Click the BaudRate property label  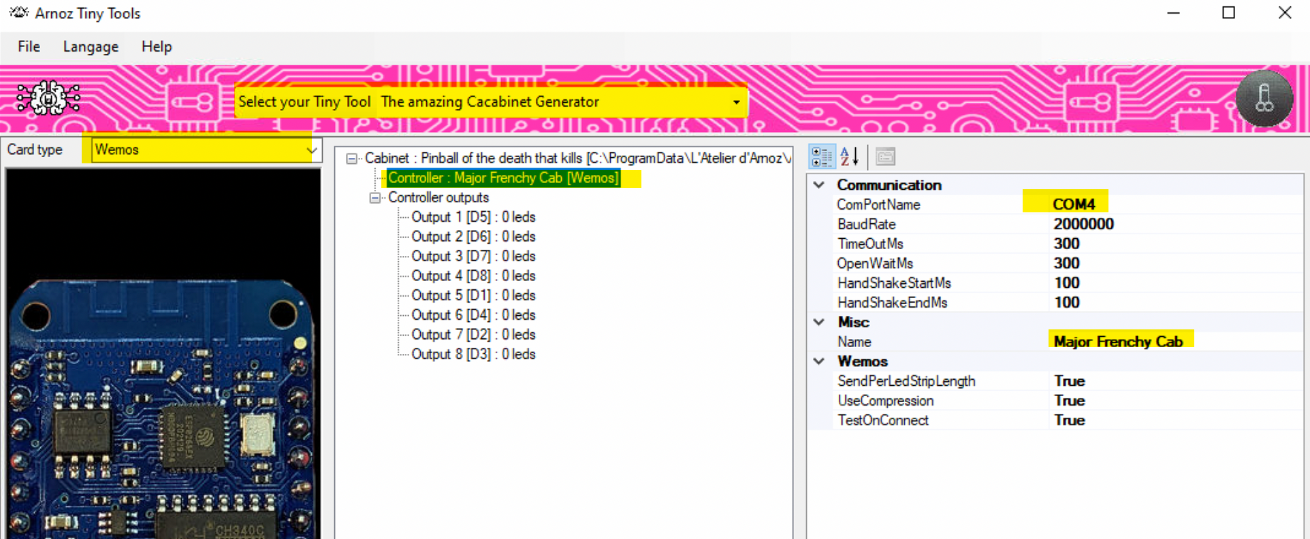tap(866, 224)
